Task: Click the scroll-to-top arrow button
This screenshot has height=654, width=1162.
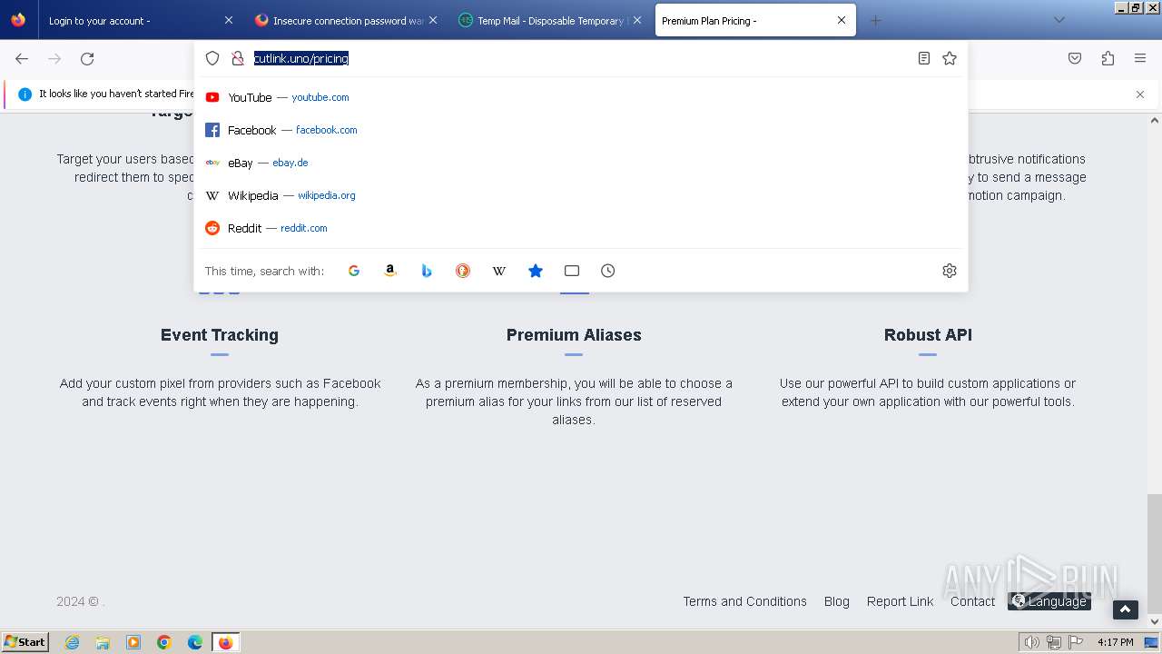Action: point(1126,610)
